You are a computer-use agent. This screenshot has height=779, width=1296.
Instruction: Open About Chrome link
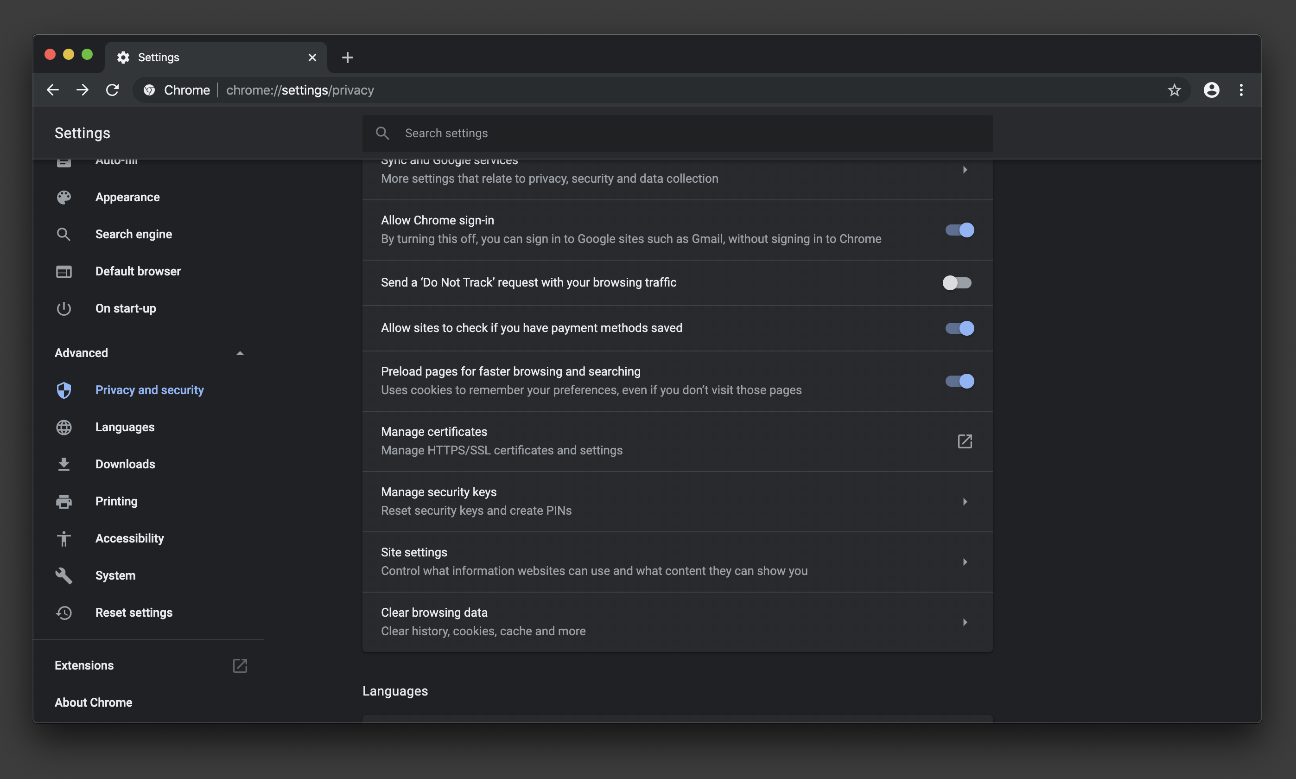[x=93, y=702]
